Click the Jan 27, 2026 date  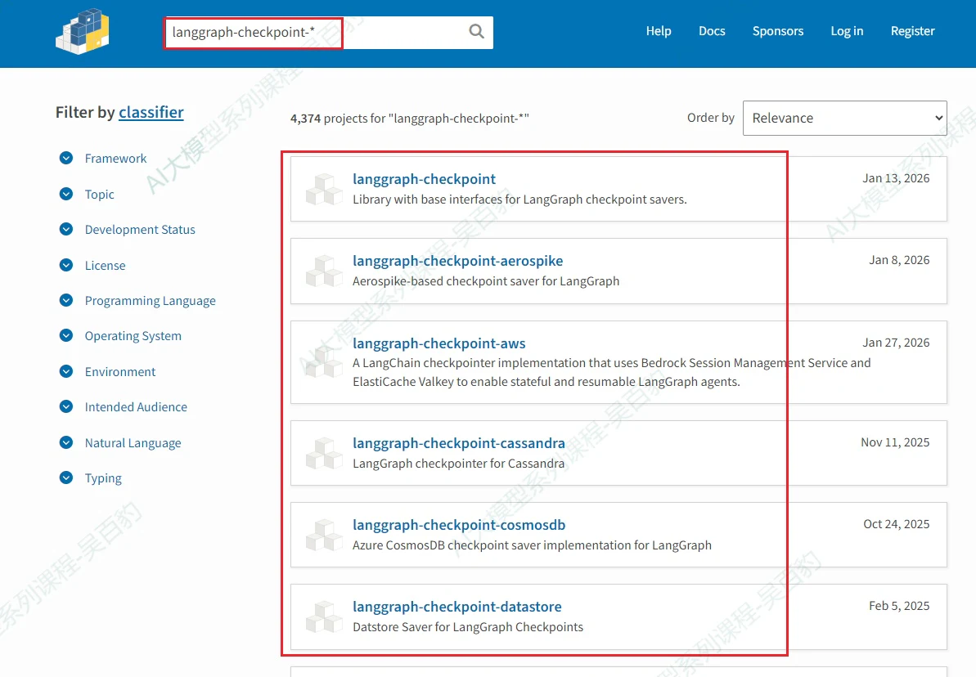pos(896,343)
